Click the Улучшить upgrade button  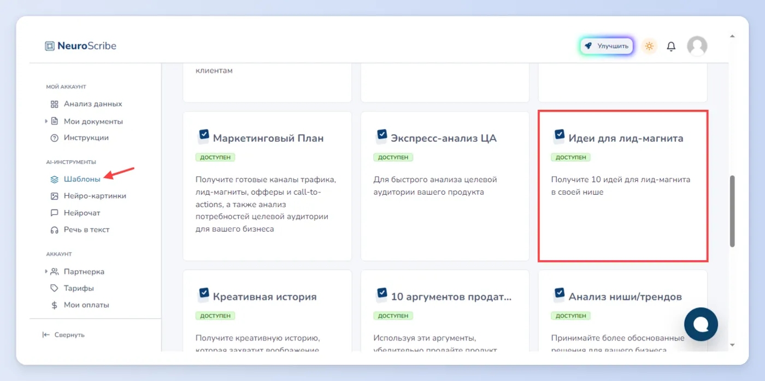pyautogui.click(x=607, y=46)
